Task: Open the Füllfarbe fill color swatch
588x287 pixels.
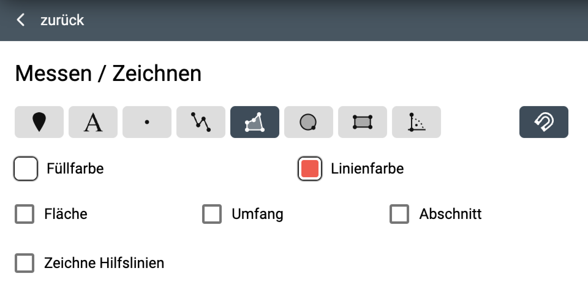Action: [x=26, y=169]
